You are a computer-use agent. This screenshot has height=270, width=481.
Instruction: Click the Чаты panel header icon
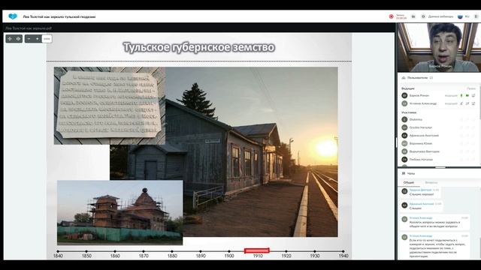coord(404,173)
